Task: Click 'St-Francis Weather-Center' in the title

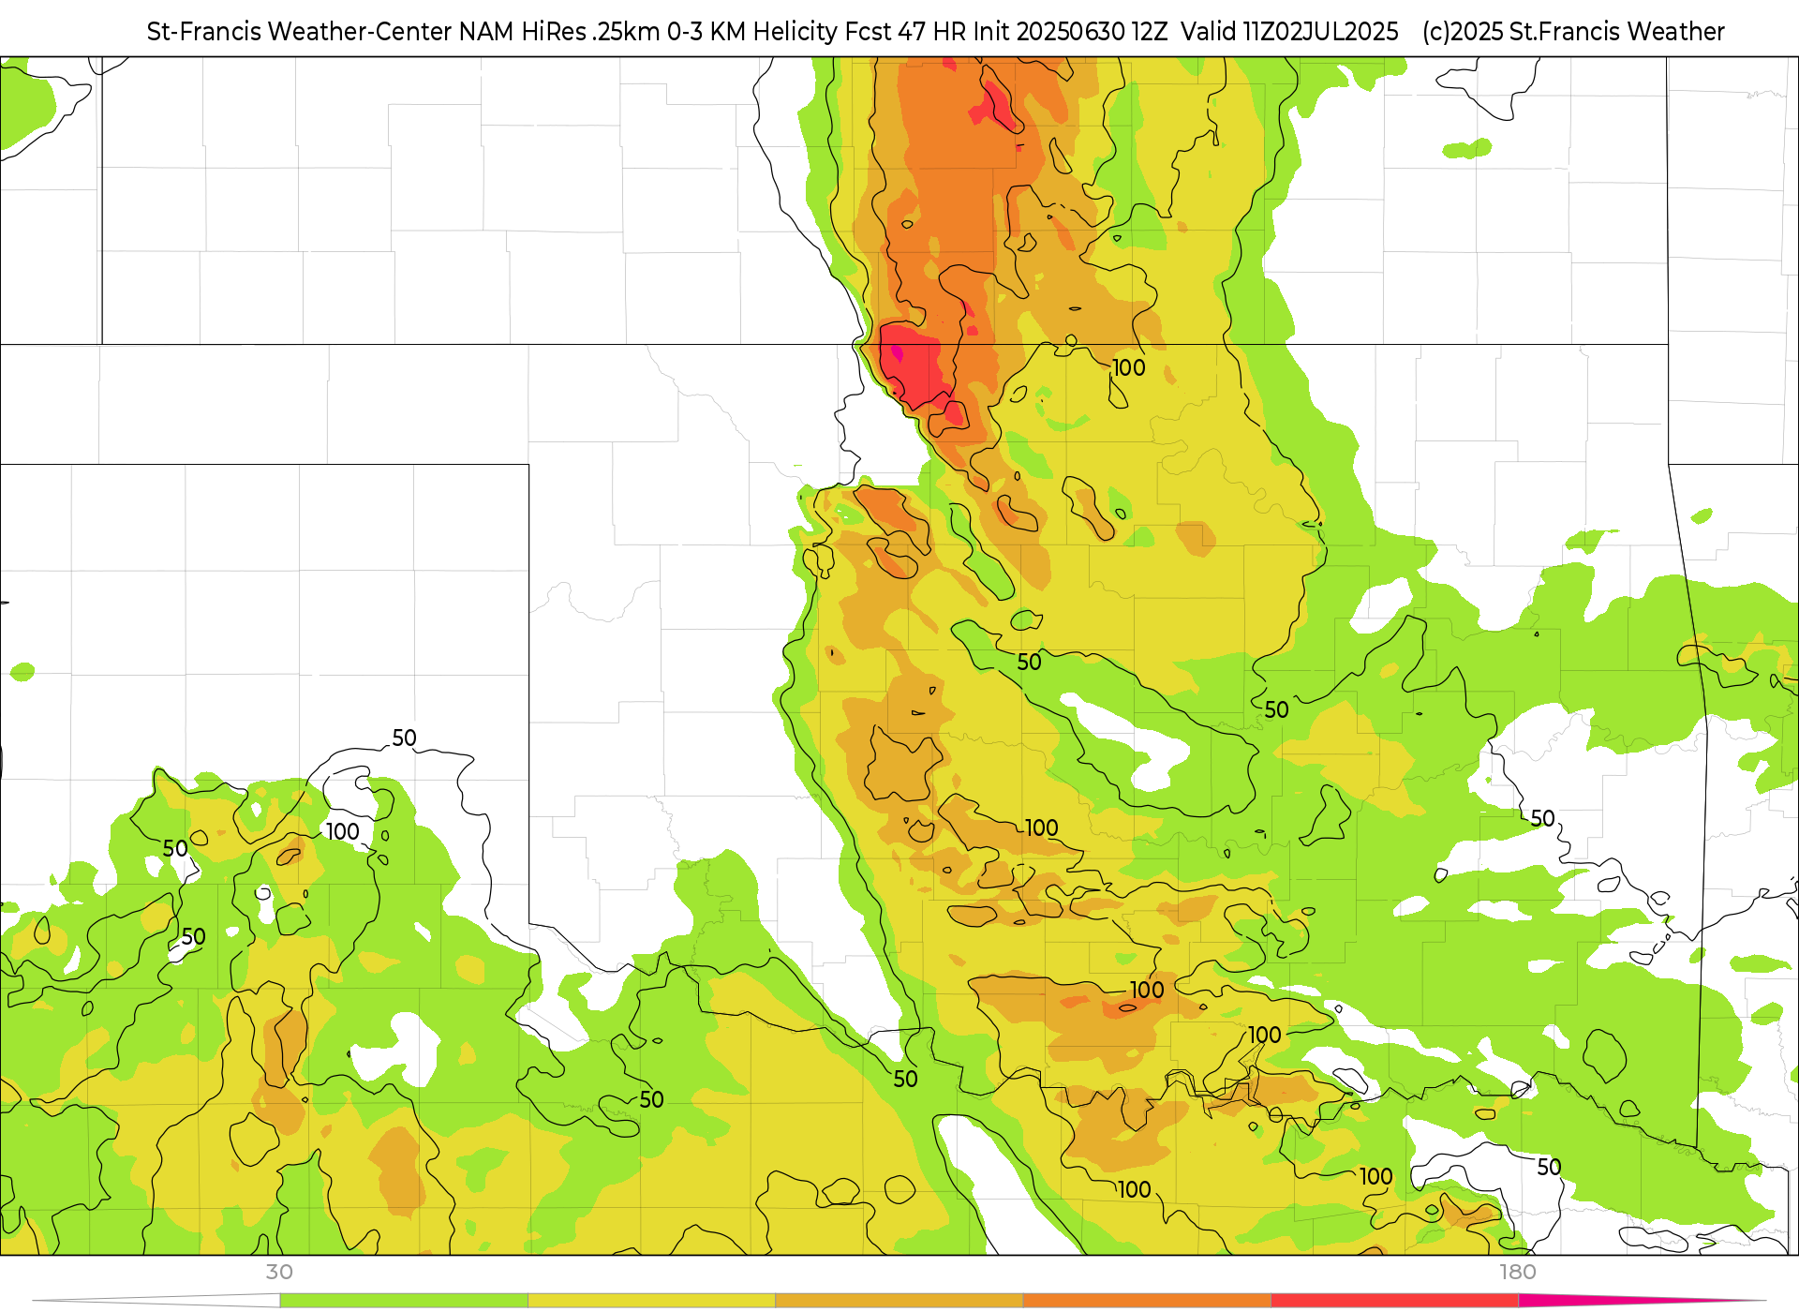Action: [x=299, y=32]
